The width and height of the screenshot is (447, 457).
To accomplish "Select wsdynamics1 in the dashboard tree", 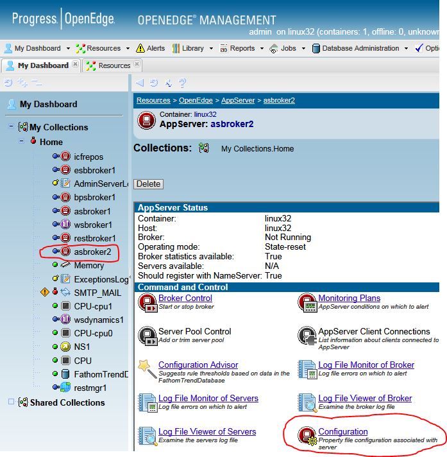I will pyautogui.click(x=99, y=320).
